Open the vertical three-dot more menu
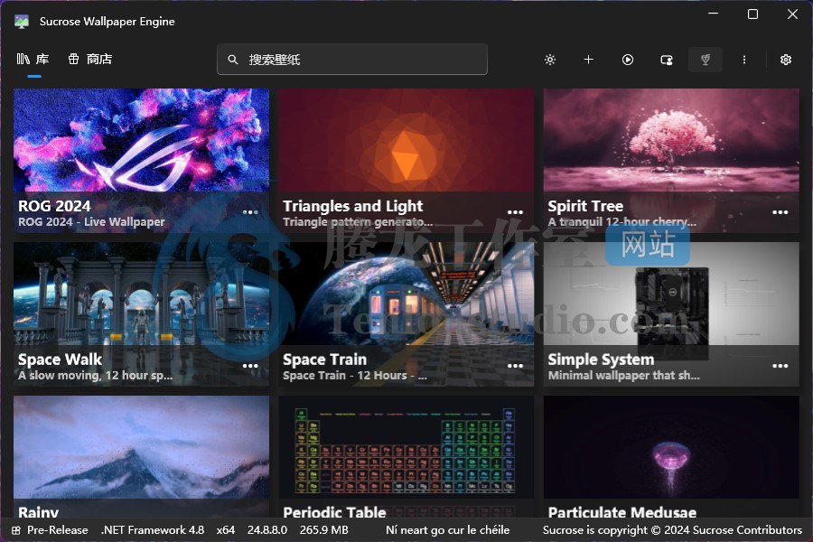813x542 pixels. click(744, 60)
